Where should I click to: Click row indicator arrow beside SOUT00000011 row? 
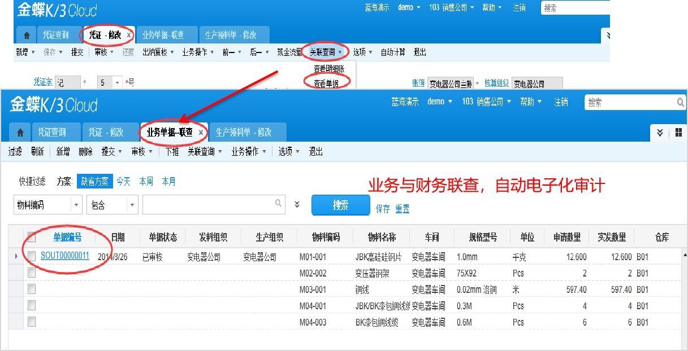click(15, 256)
